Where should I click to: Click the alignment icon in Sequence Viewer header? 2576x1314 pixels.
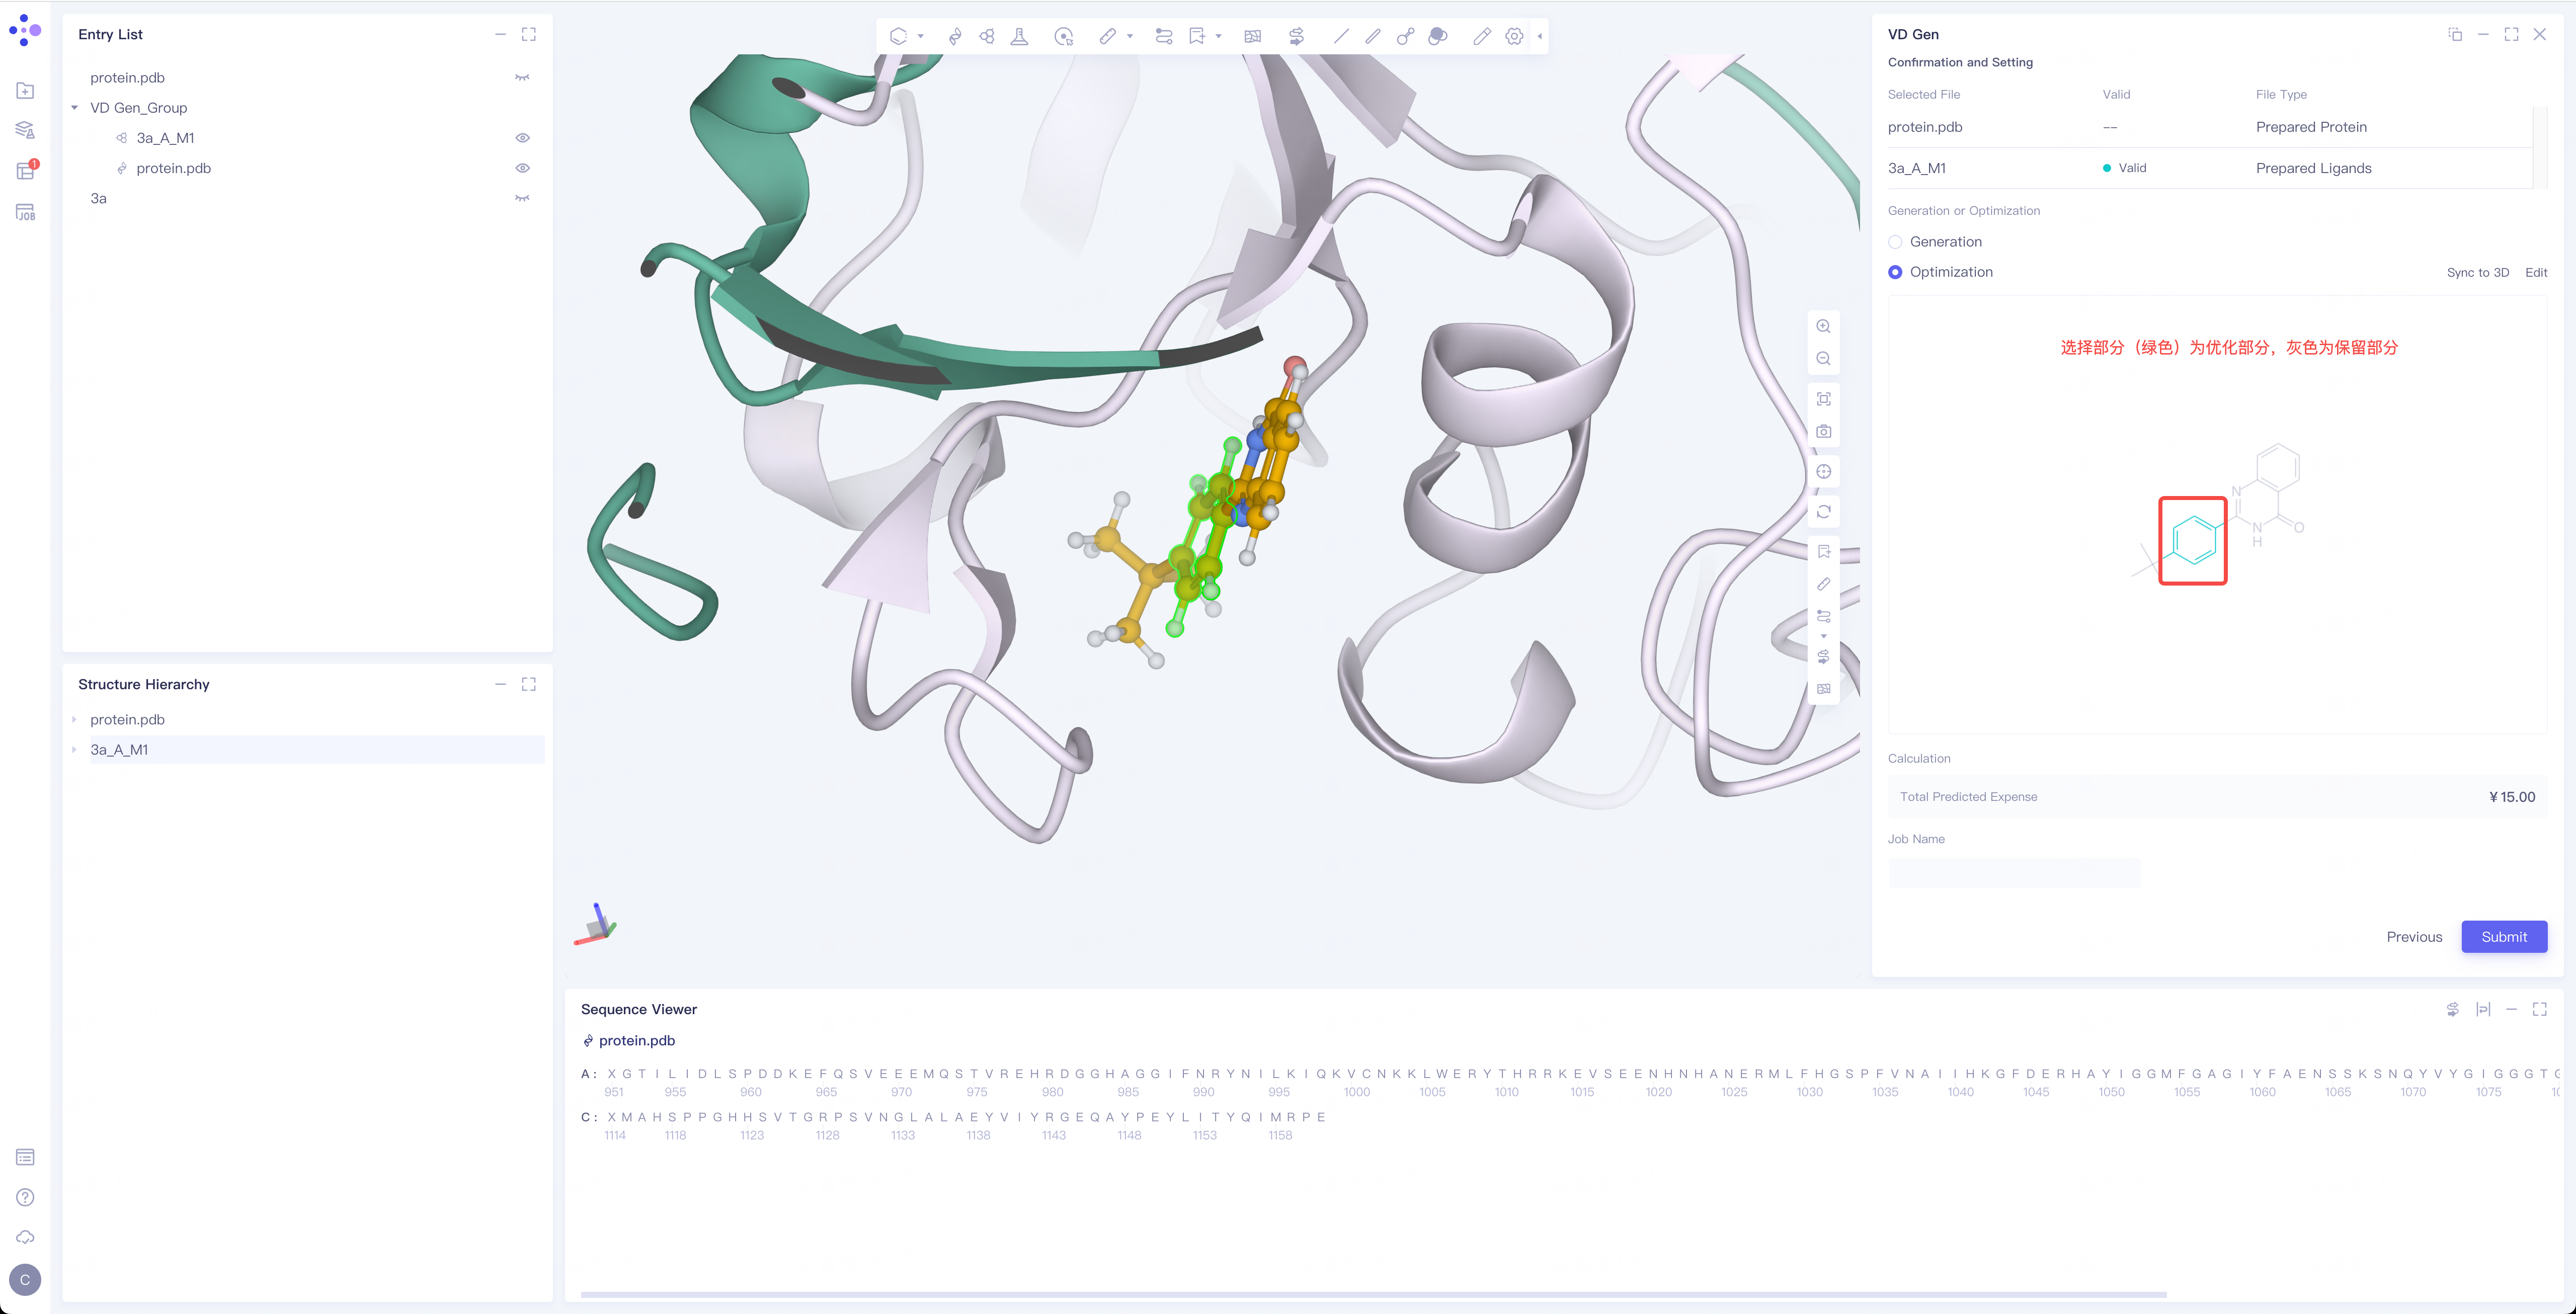point(2483,1009)
